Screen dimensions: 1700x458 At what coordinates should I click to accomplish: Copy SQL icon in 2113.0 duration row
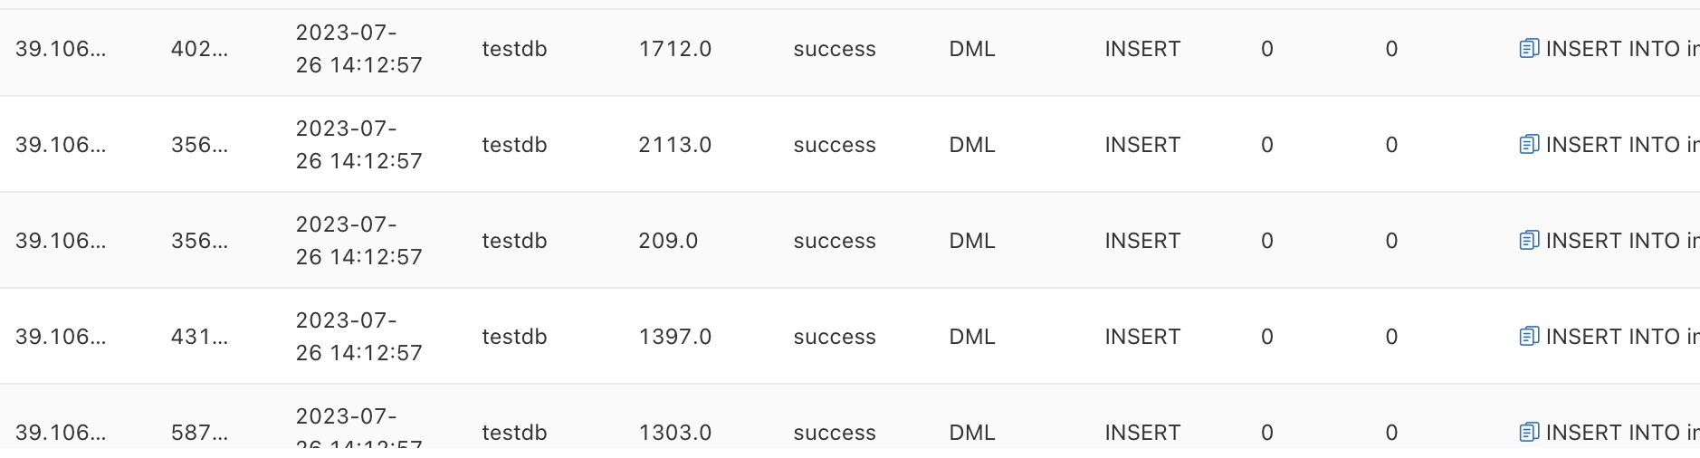pyautogui.click(x=1529, y=145)
